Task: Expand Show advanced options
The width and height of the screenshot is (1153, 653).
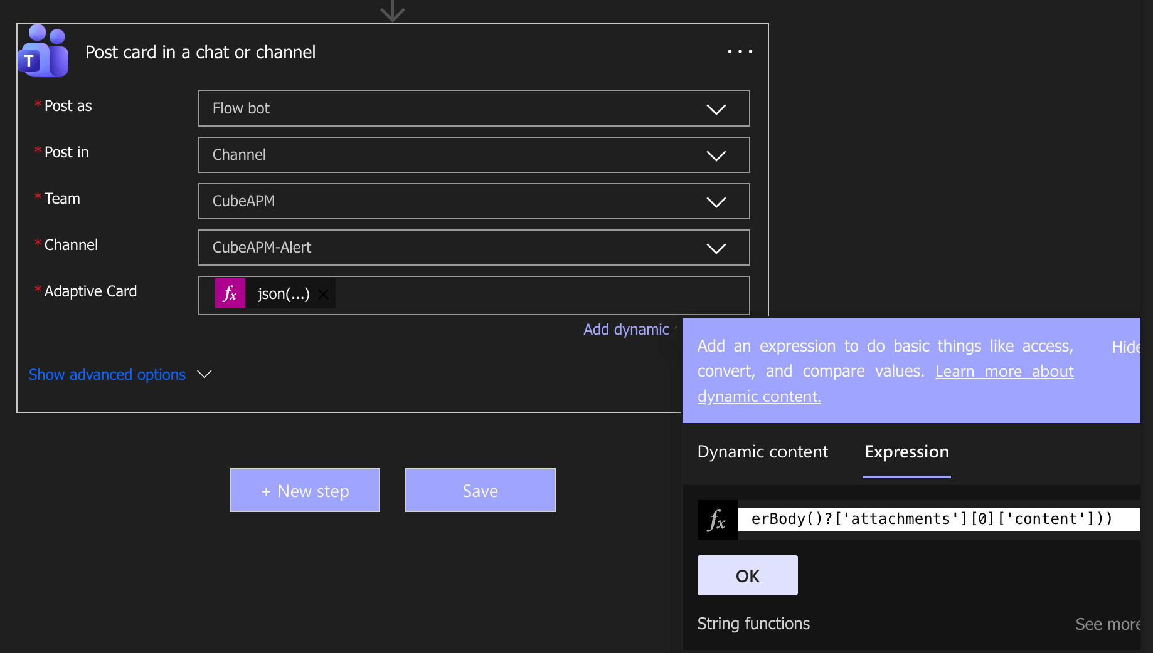Action: [107, 374]
